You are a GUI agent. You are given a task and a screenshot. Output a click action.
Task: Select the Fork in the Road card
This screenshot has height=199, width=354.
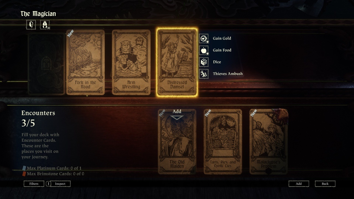[x=85, y=62]
